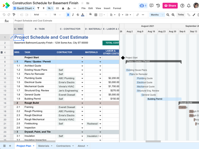Open the text color picker
This screenshot has height=149, width=199.
[83, 15]
